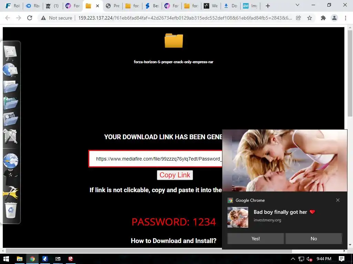Switch to the 'Pre' tab

pos(113,6)
